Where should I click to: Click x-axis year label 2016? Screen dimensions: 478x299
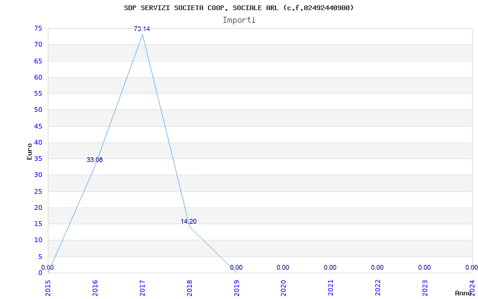(x=95, y=288)
